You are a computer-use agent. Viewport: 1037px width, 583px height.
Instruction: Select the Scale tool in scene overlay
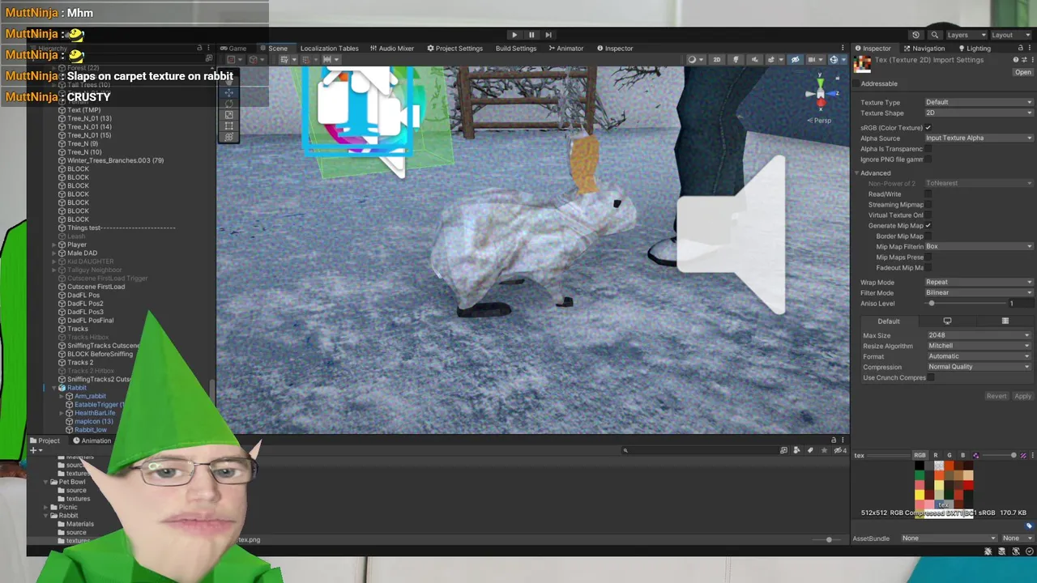pos(229,115)
